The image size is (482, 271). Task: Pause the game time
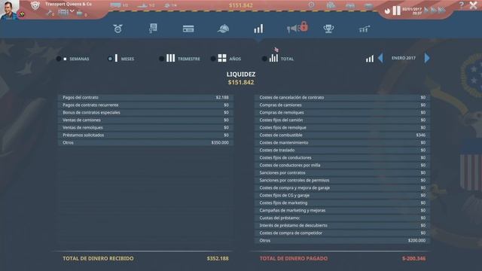(x=397, y=11)
